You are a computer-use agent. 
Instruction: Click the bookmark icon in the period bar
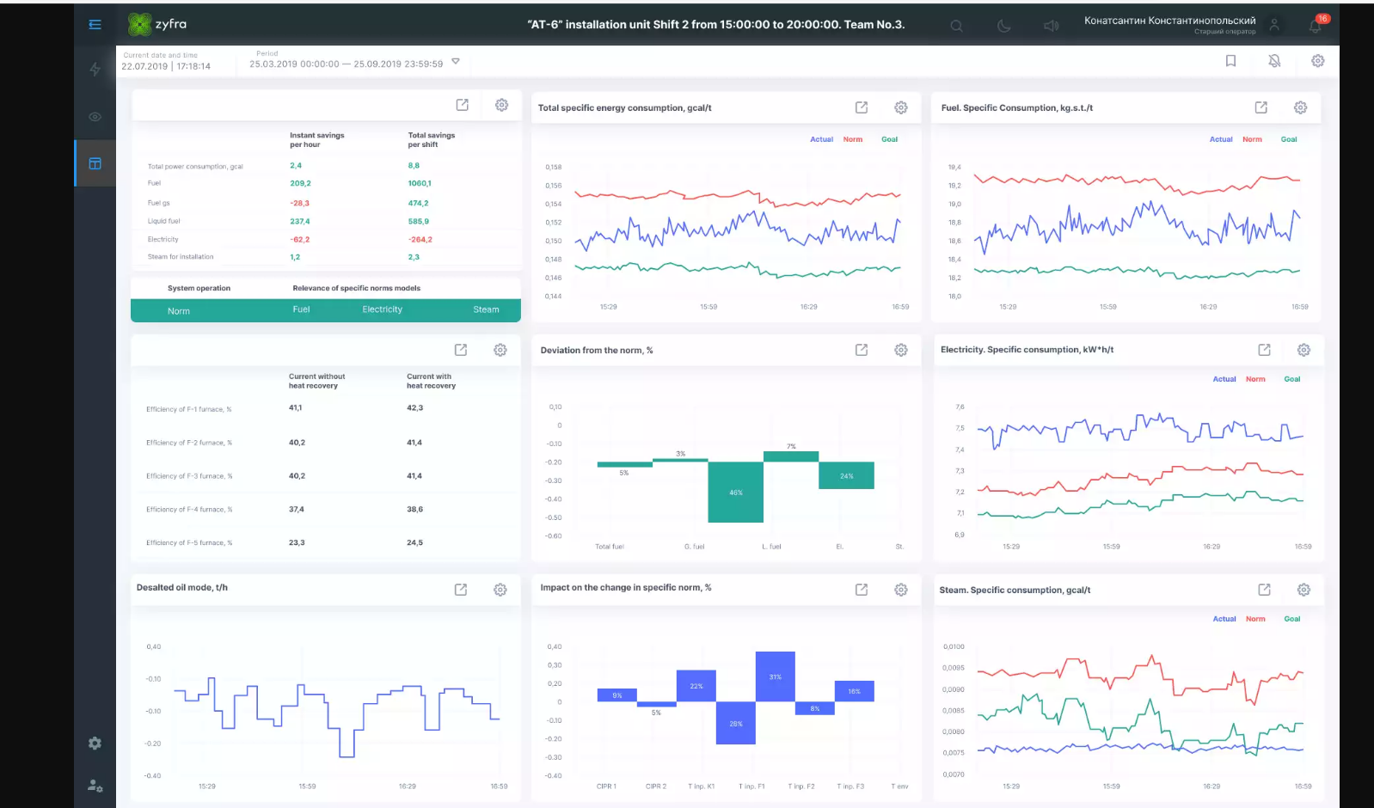1230,61
